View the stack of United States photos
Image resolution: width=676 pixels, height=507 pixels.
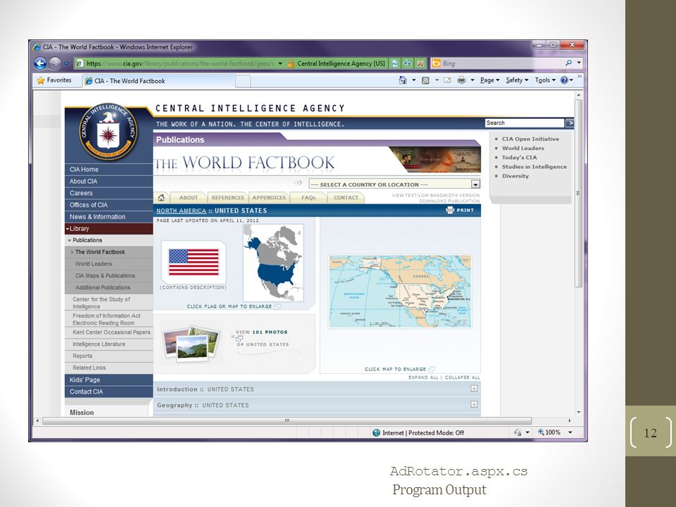pos(191,343)
